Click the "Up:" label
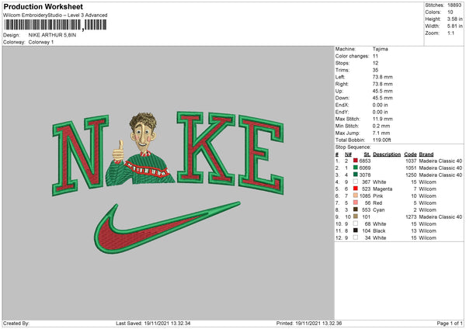The width and height of the screenshot is (466, 329). pos(339,91)
